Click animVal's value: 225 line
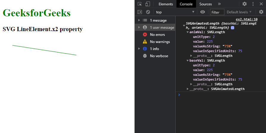Viewport: 266px width, 133px height. pyautogui.click(x=203, y=41)
